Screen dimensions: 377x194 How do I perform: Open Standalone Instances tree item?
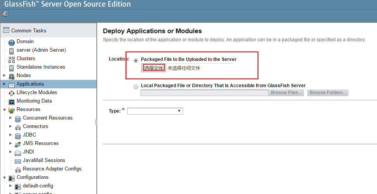point(41,67)
